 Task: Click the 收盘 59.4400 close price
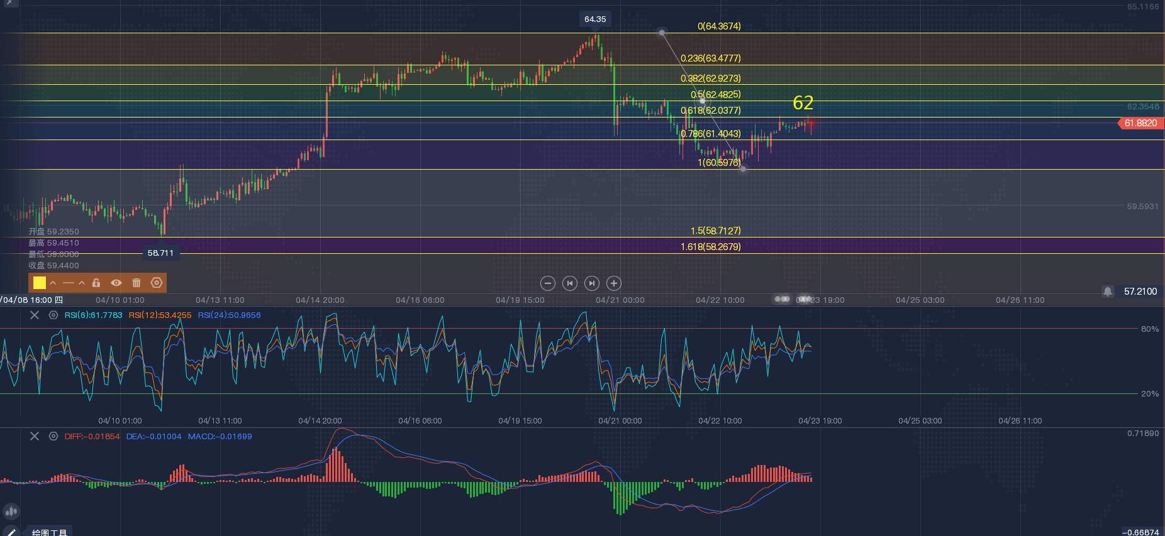(53, 266)
